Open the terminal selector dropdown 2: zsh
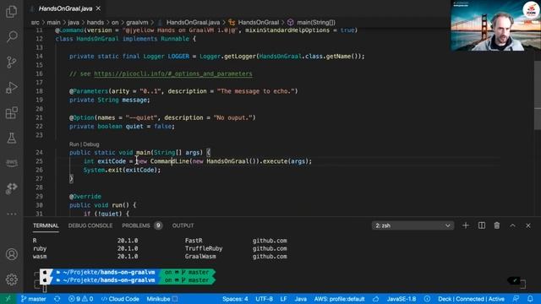This screenshot has width=541, height=304. [x=413, y=225]
